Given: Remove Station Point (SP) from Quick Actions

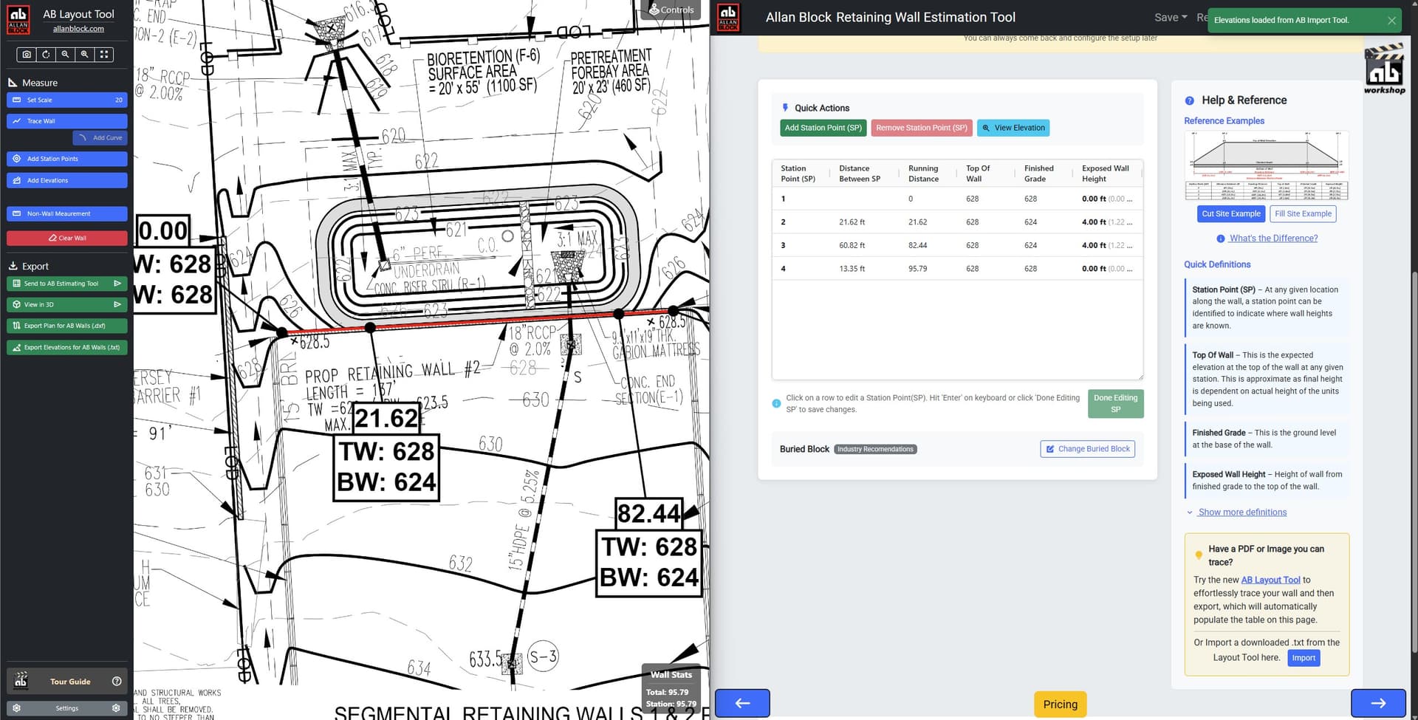Looking at the screenshot, I should point(921,128).
